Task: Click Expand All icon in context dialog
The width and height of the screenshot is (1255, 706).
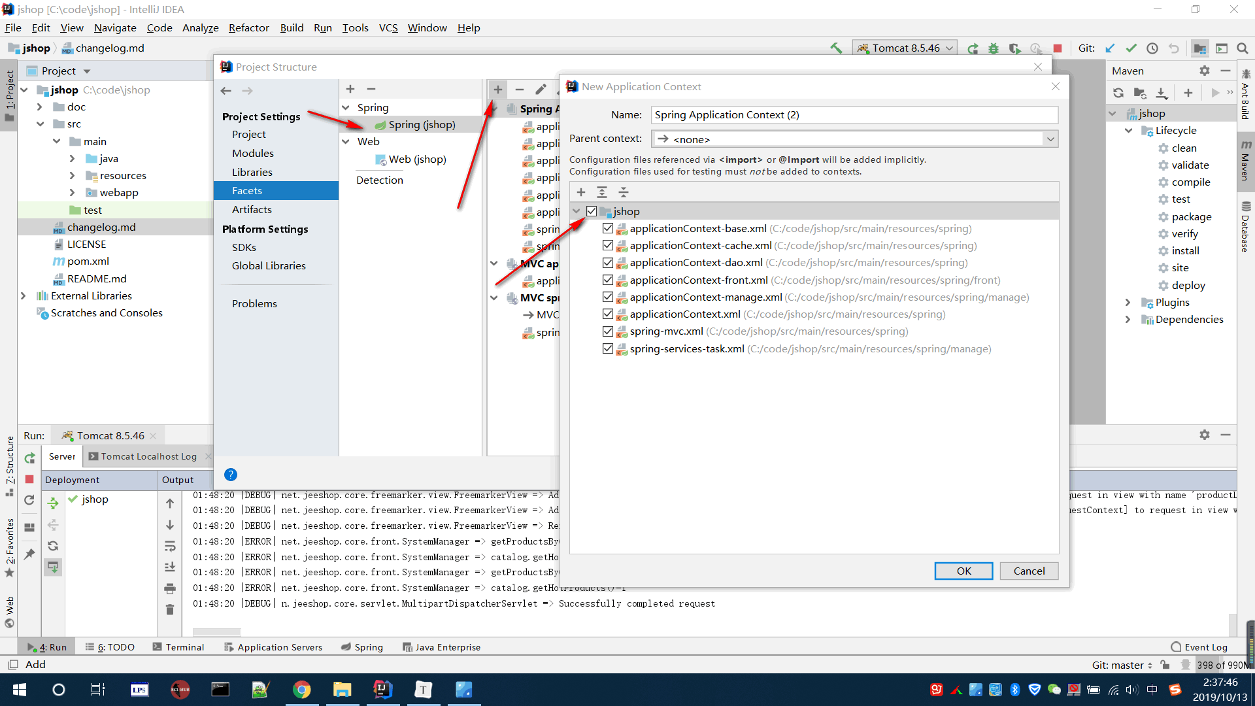Action: 602,192
